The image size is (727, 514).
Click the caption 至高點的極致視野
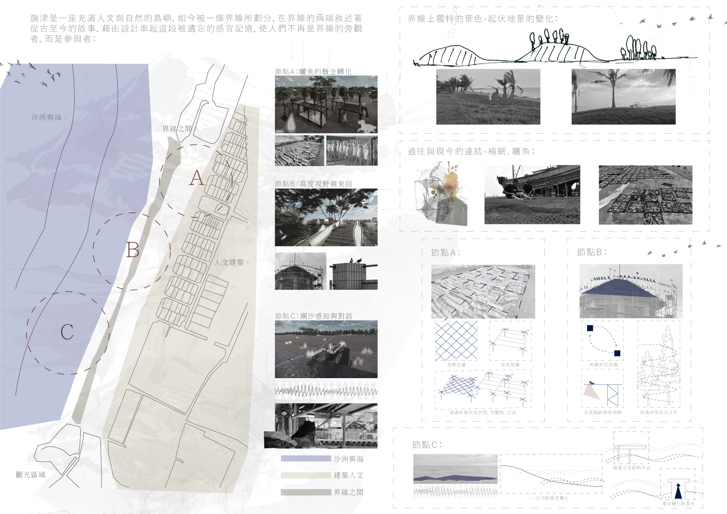pyautogui.click(x=603, y=413)
